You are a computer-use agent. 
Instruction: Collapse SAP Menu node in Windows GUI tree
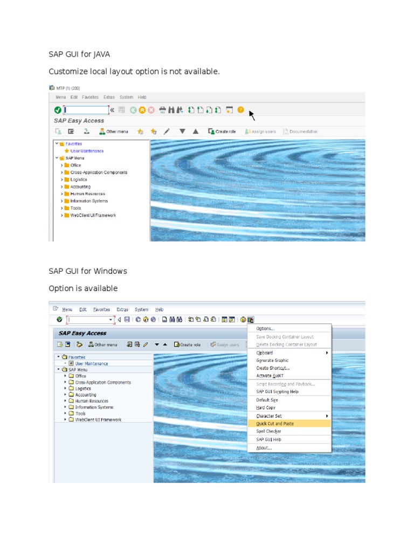pyautogui.click(x=59, y=370)
